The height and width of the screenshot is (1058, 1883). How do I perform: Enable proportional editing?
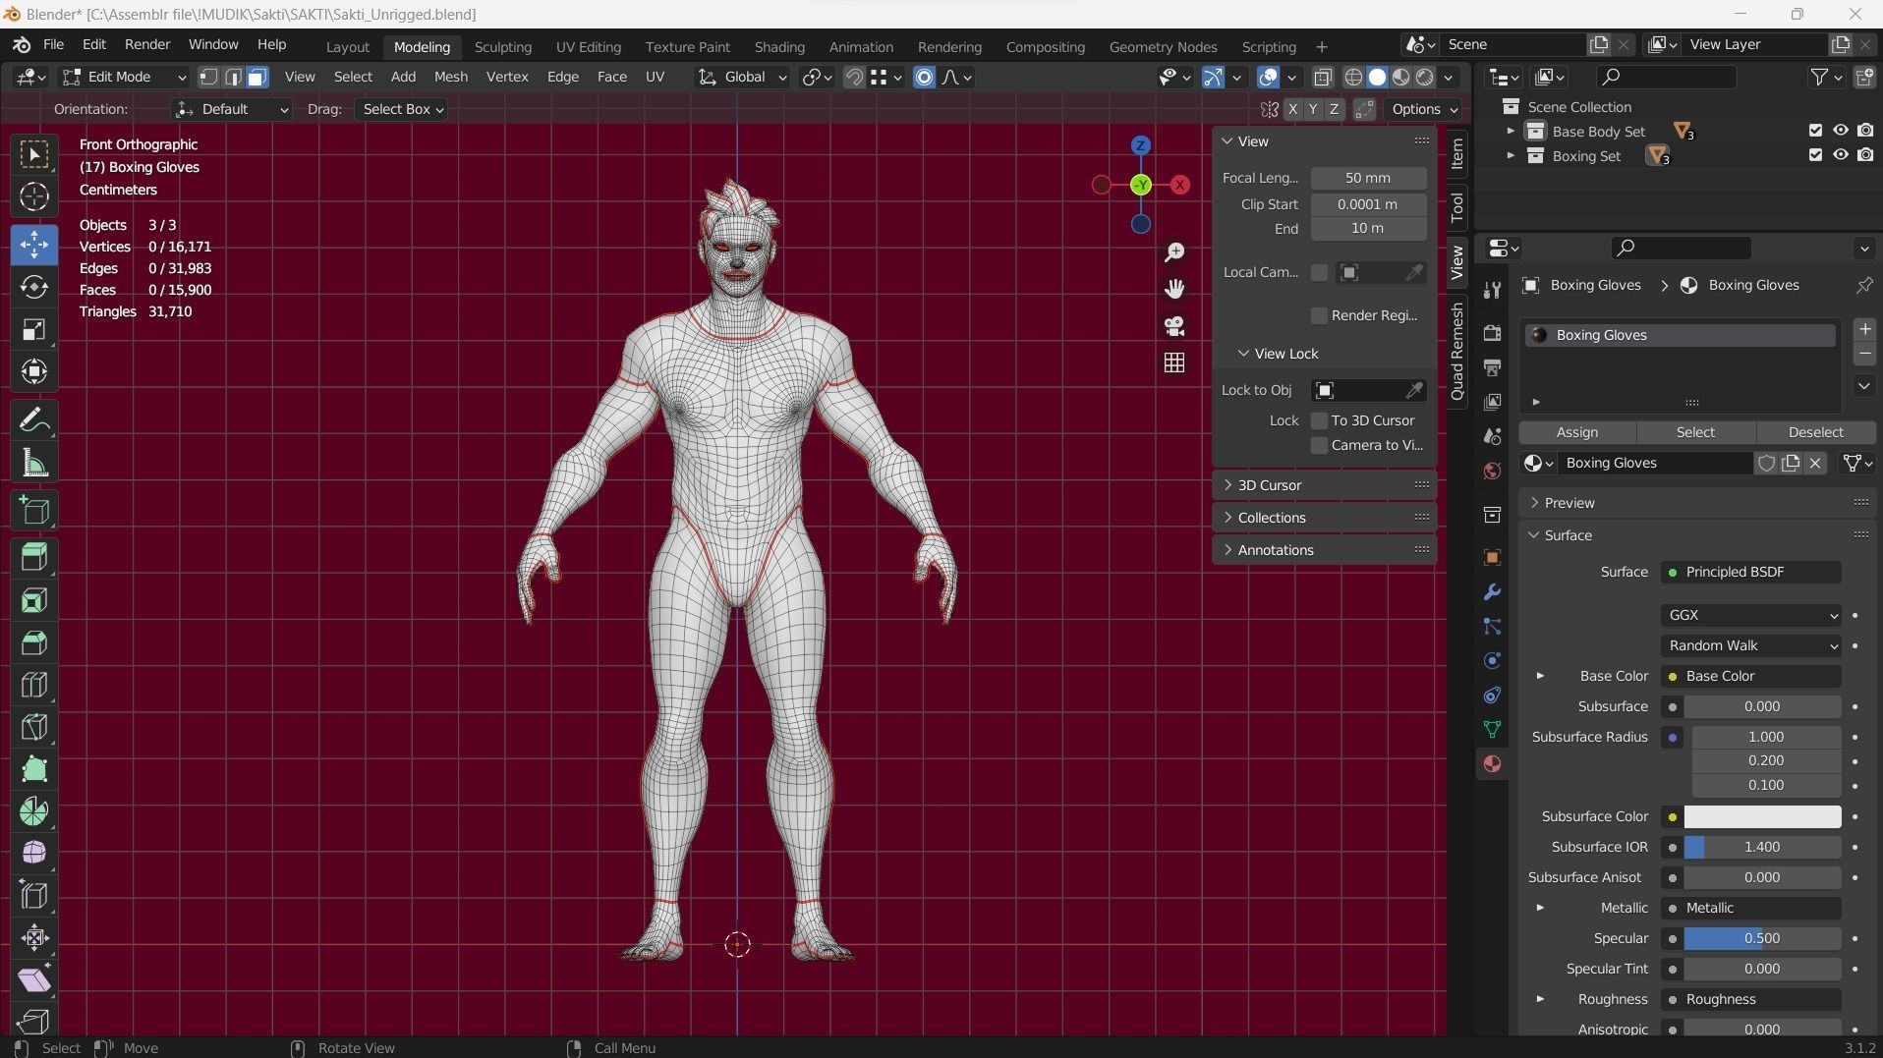point(924,77)
